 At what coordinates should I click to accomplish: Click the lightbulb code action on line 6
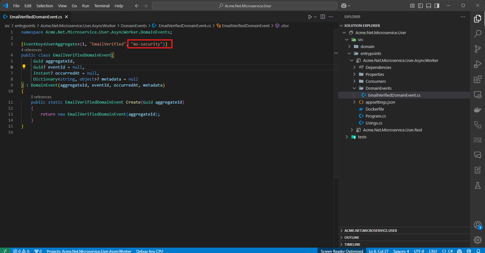coord(24,67)
